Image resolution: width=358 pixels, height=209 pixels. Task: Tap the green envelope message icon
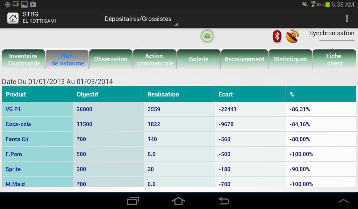click(x=207, y=36)
